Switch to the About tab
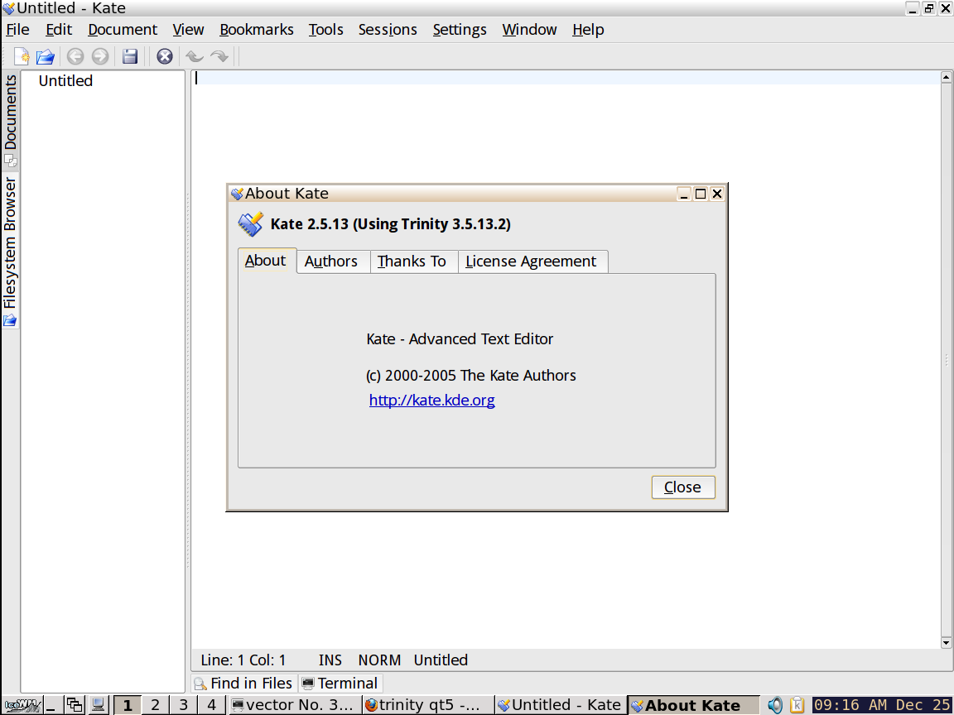Viewport: 954px width, 715px height. (x=267, y=261)
